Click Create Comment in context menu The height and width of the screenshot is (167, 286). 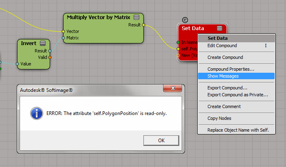coord(224,106)
